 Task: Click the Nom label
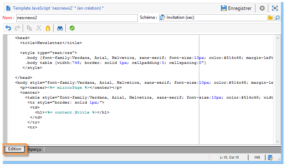8,18
